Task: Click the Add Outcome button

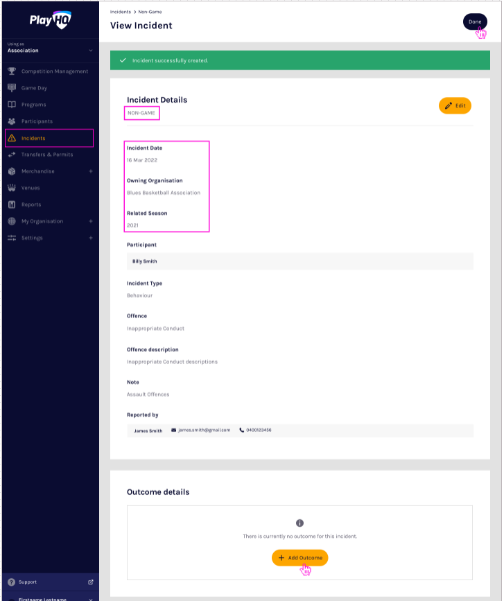Action: (x=299, y=557)
